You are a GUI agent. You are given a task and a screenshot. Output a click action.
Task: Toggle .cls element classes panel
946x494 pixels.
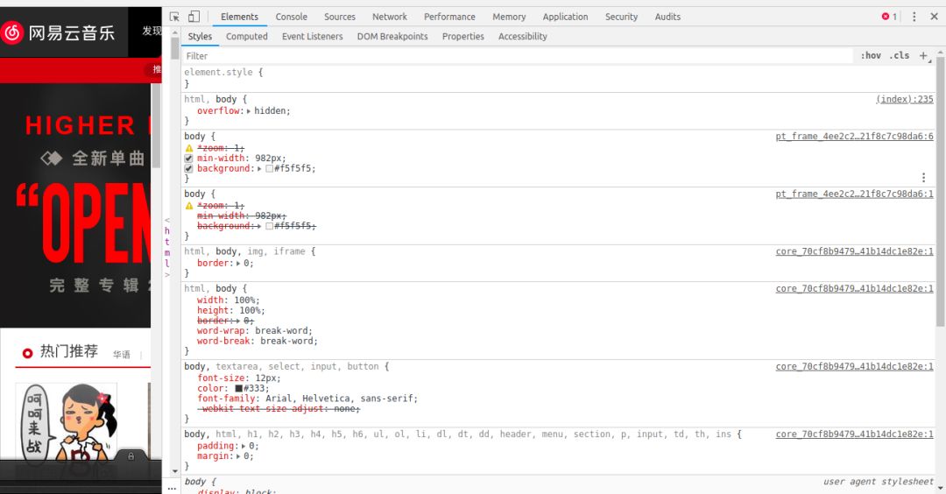click(x=899, y=55)
